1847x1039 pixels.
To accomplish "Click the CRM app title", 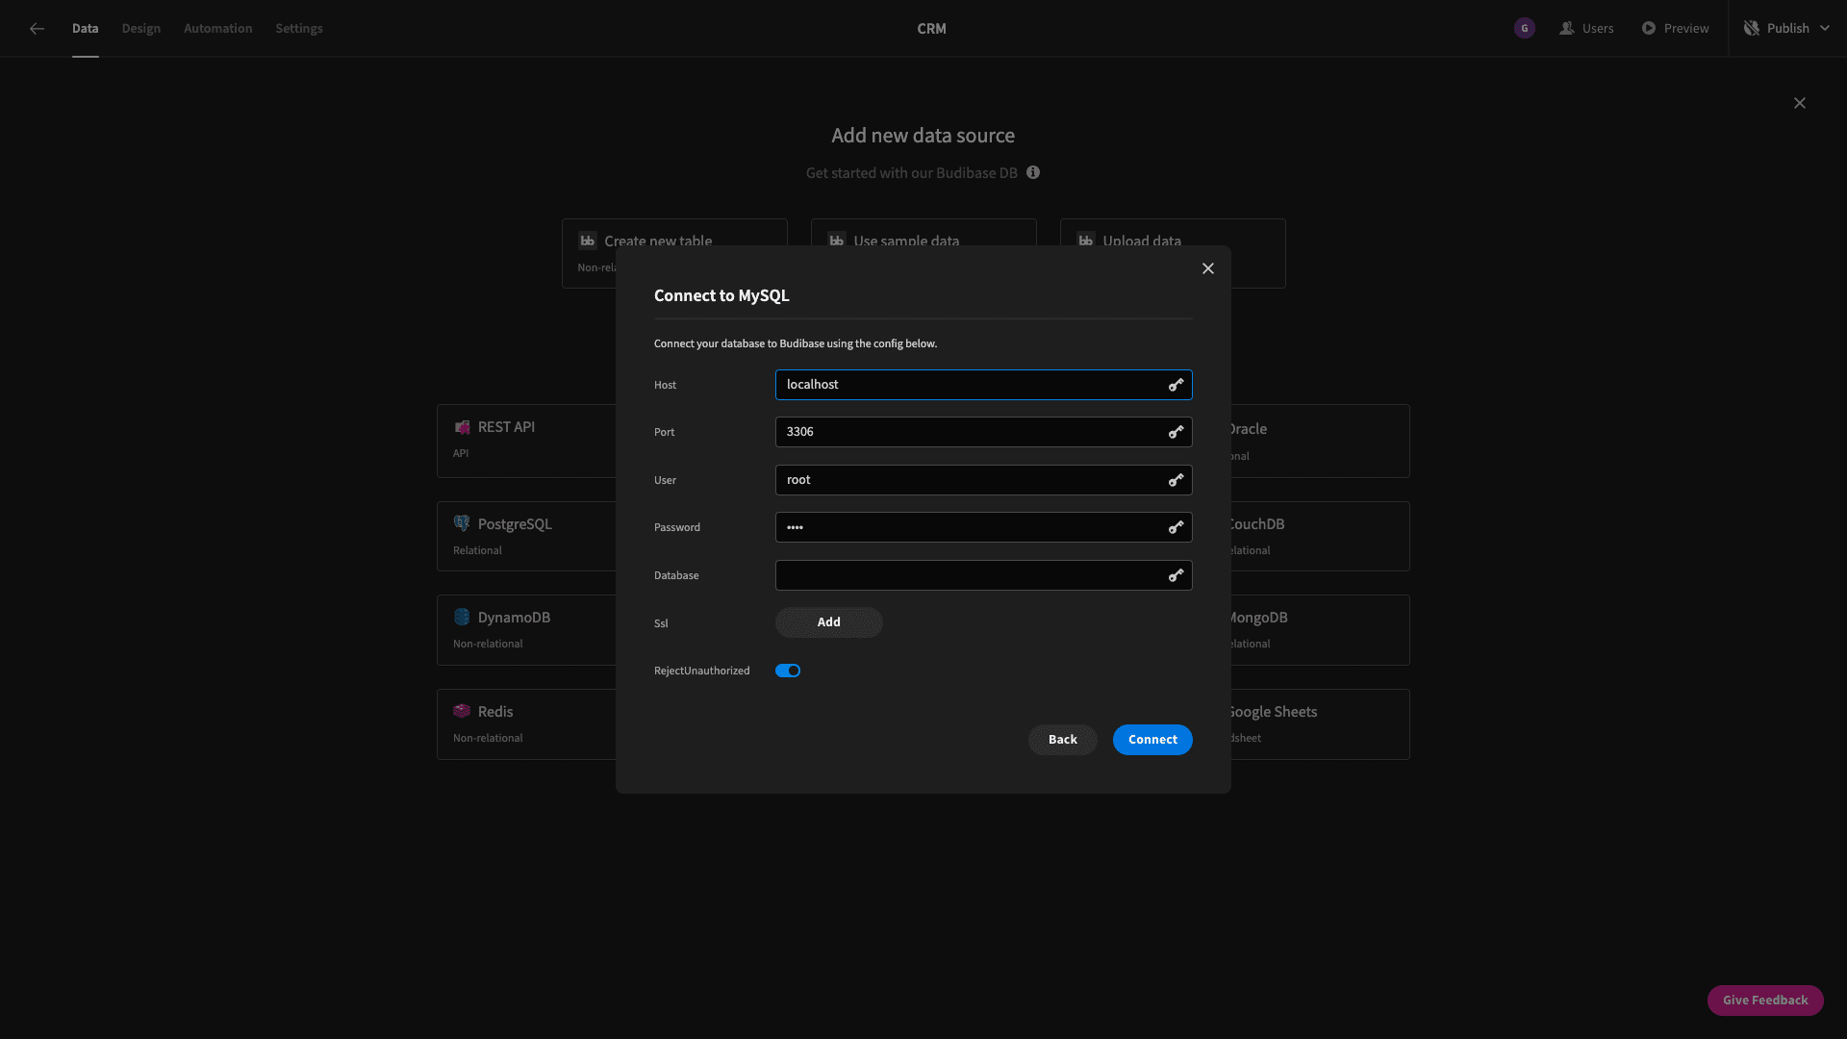I will 931,29.
